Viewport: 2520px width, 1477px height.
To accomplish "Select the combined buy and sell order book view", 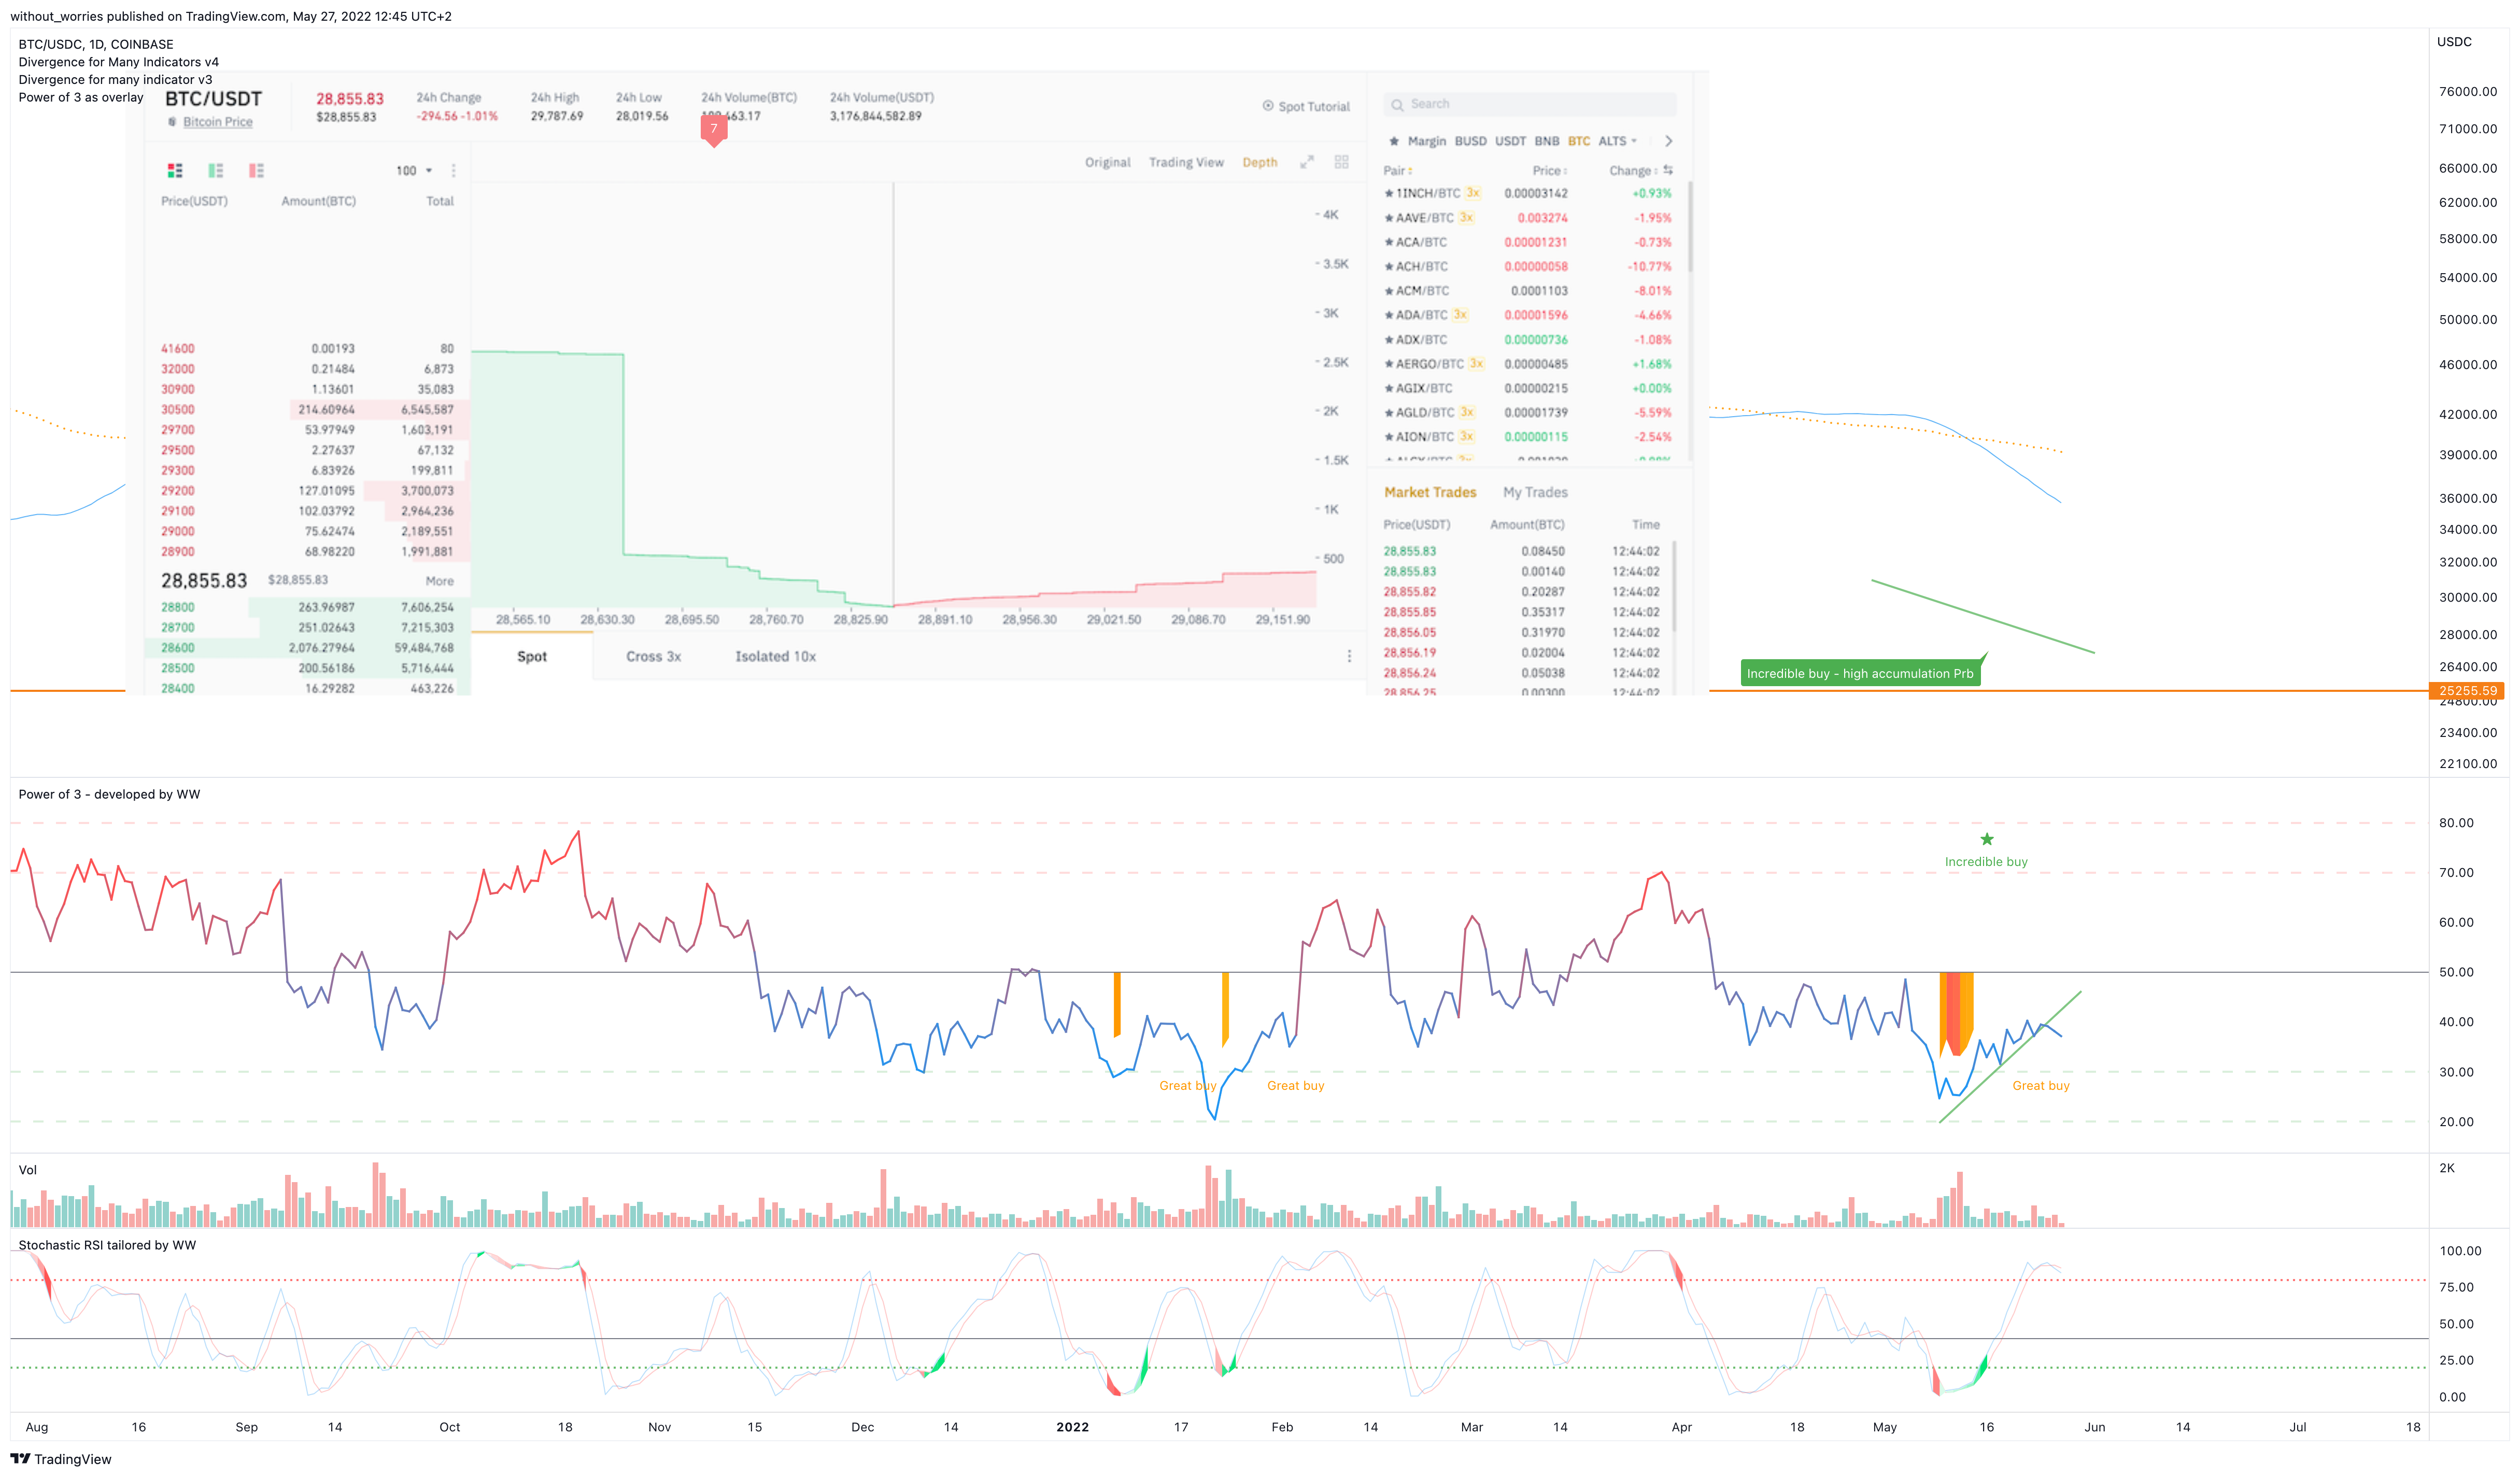I will click(x=175, y=170).
